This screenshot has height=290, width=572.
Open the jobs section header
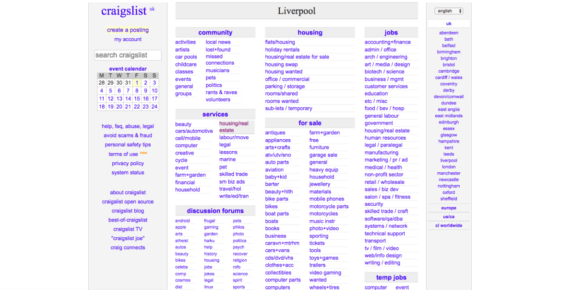tap(391, 33)
